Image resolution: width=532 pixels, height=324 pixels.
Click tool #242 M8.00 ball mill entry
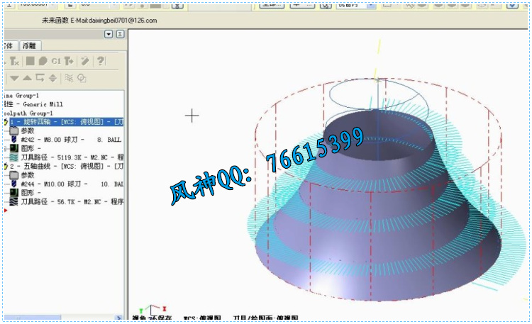pos(64,140)
